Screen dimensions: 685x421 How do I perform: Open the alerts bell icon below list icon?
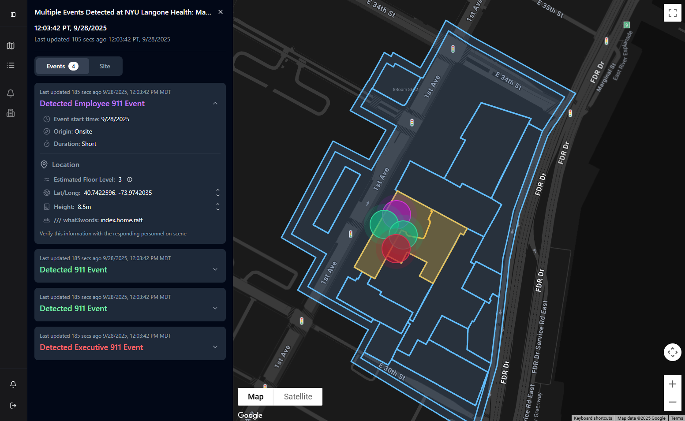11,93
